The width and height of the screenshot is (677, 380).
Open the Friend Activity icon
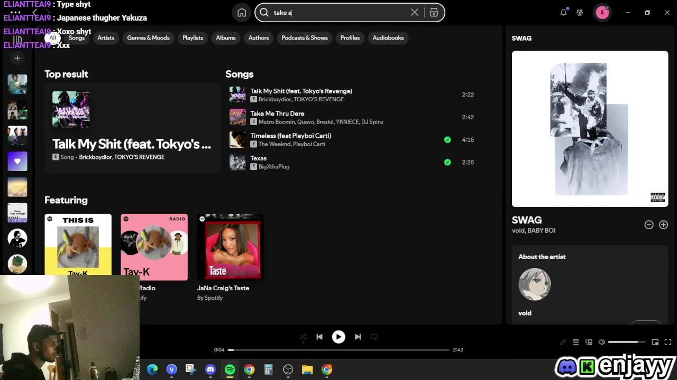point(580,13)
